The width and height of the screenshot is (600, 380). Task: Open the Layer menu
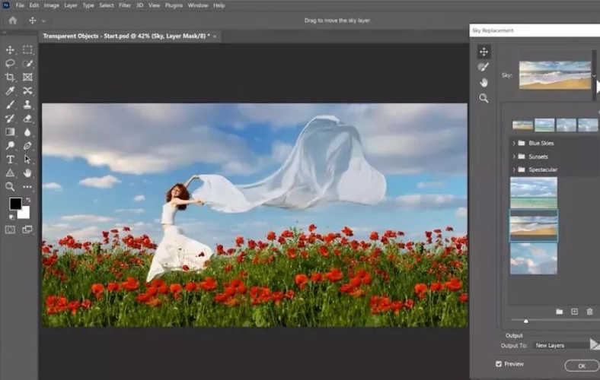click(x=70, y=5)
